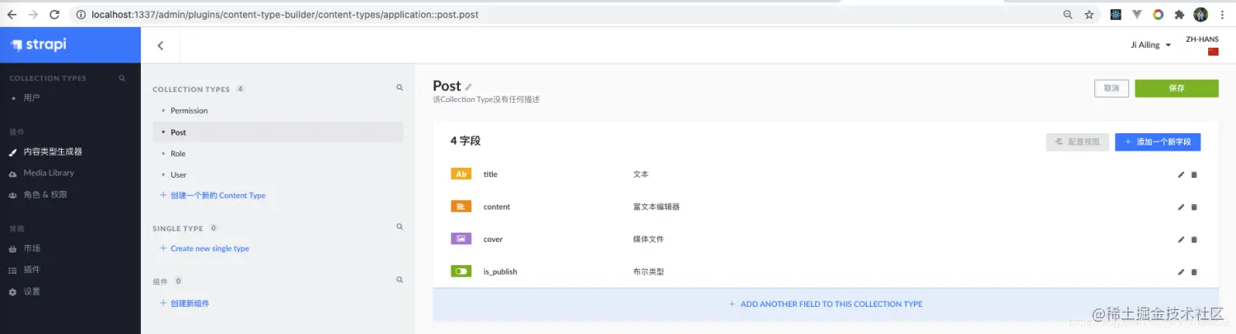Open the browser extensions puzzle icon

tap(1179, 15)
